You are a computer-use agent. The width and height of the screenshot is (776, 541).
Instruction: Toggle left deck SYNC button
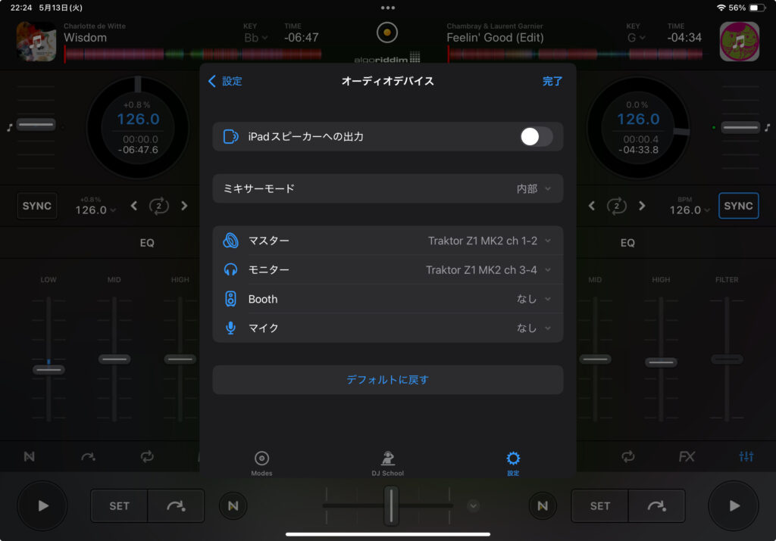[x=37, y=206]
